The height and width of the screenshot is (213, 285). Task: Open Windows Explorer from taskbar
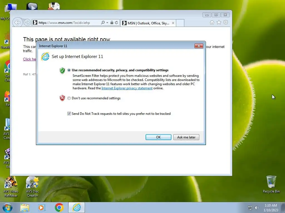(x=25, y=207)
